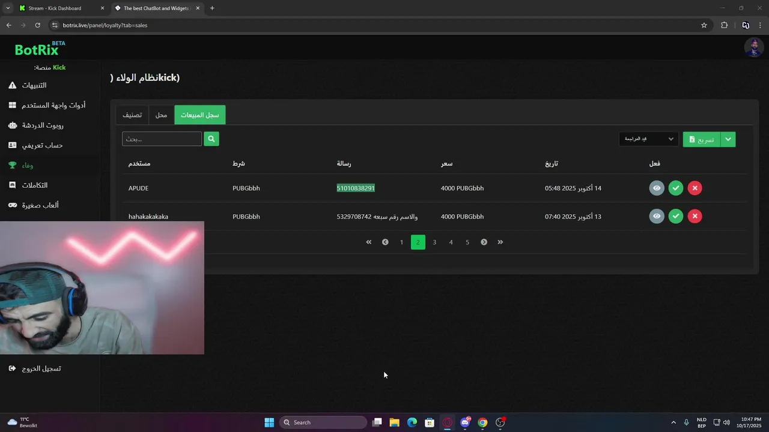Select current page 2 button

[418, 242]
